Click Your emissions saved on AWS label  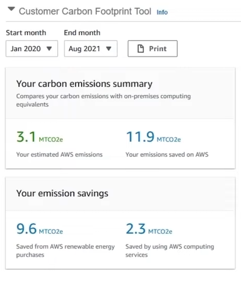point(167,155)
